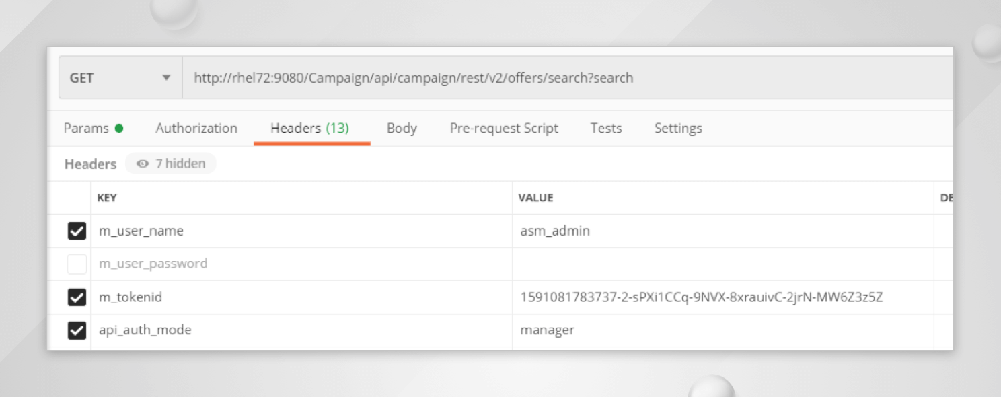This screenshot has height=397, width=1001.
Task: Switch to the Authorization tab
Action: [x=196, y=128]
